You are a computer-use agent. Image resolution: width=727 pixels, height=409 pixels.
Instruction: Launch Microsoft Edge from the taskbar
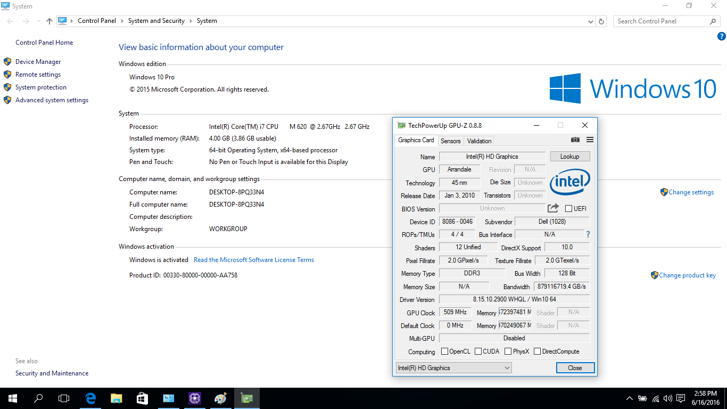(91, 398)
